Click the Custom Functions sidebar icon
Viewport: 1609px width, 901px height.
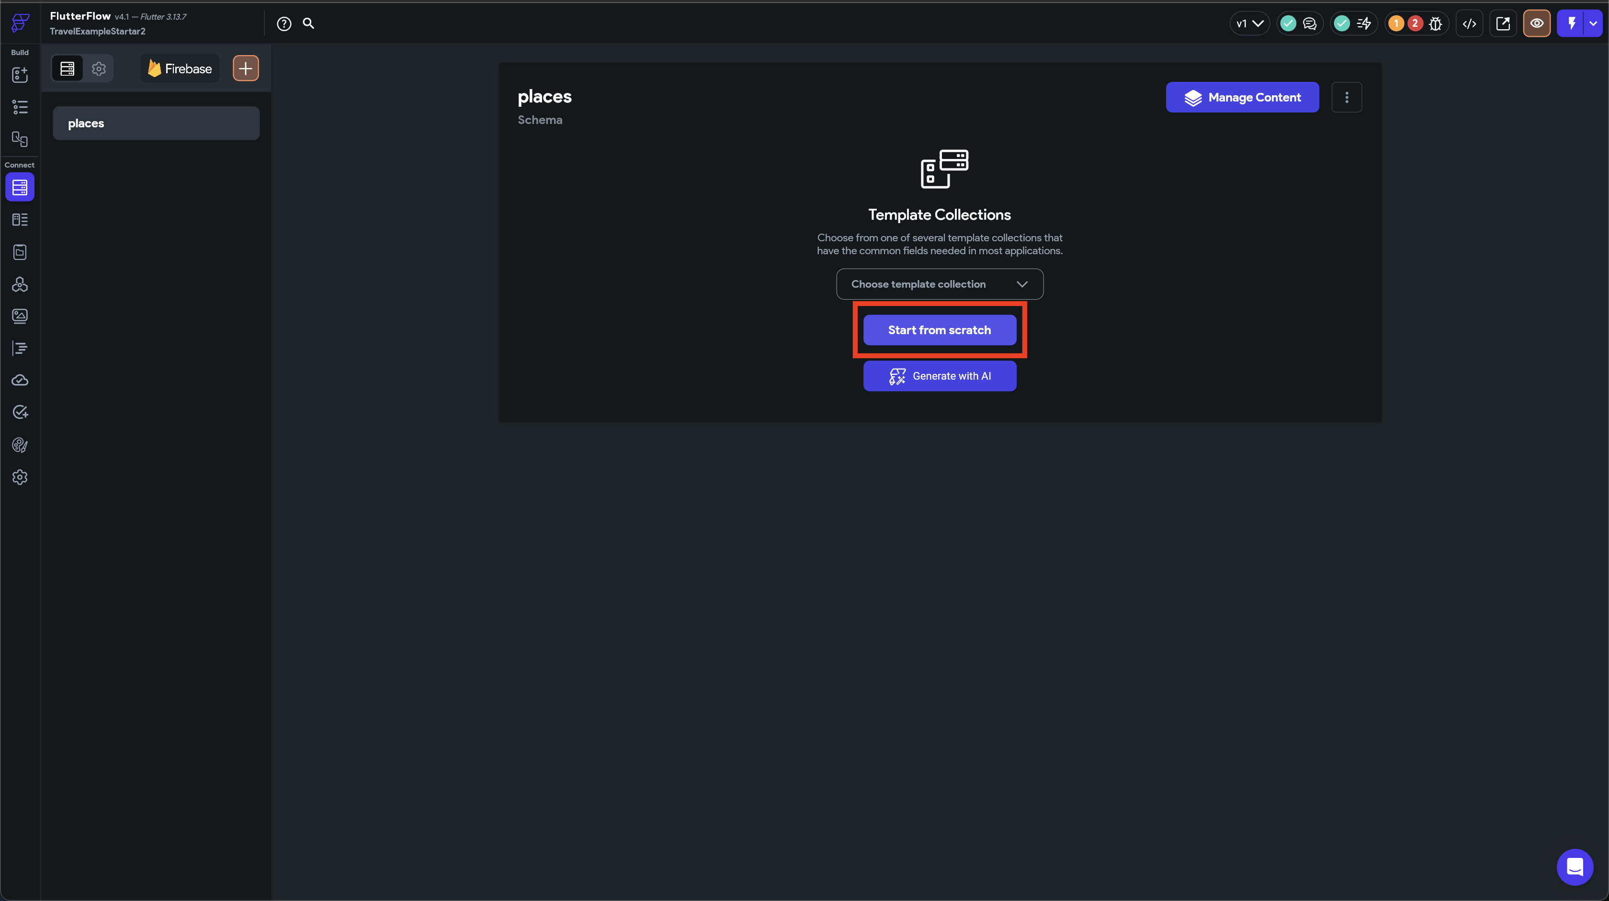pos(19,349)
